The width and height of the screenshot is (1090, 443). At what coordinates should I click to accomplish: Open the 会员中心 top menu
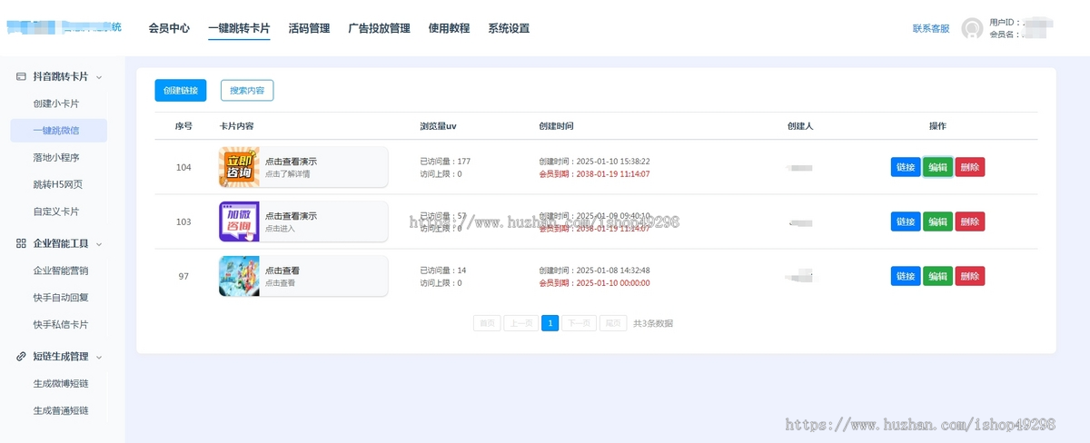[x=169, y=28]
